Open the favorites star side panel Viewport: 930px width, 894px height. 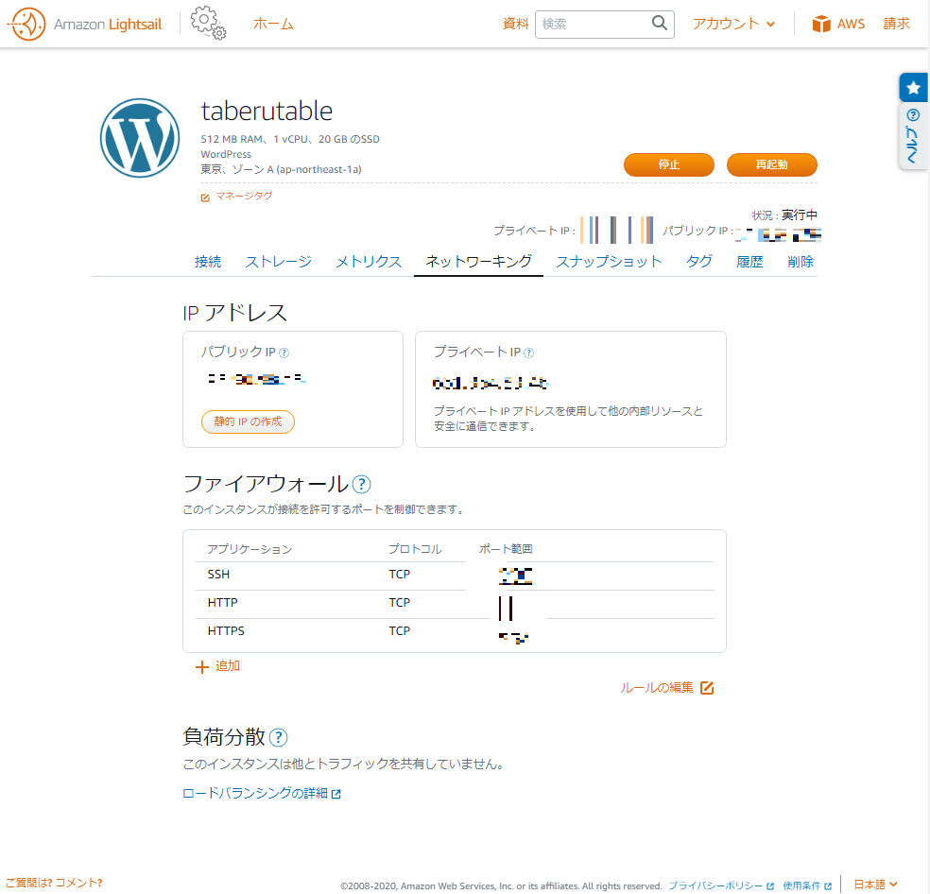click(x=913, y=88)
